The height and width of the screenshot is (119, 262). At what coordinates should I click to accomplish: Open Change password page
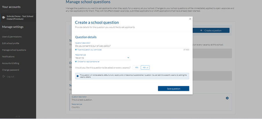point(10,70)
